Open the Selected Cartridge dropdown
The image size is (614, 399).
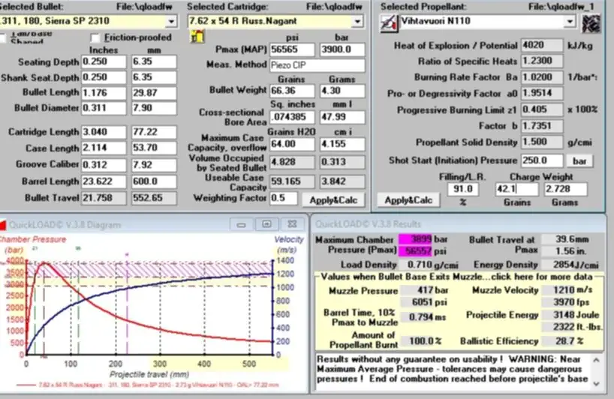[357, 22]
